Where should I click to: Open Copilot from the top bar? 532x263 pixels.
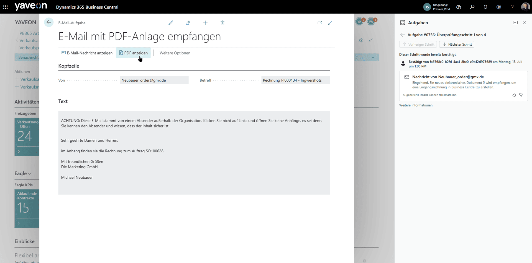pyautogui.click(x=459, y=7)
